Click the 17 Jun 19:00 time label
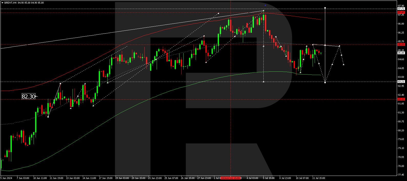 [x=106, y=178]
